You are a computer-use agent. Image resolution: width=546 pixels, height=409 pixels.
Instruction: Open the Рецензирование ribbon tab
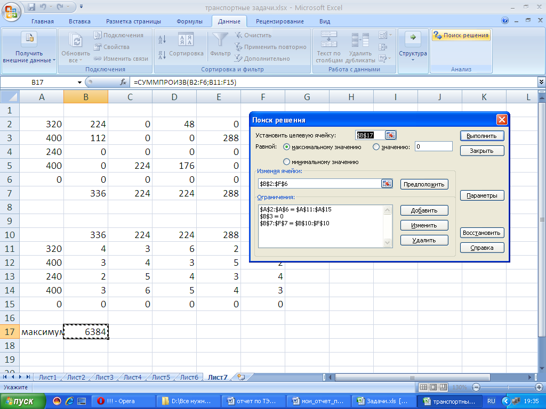point(279,21)
